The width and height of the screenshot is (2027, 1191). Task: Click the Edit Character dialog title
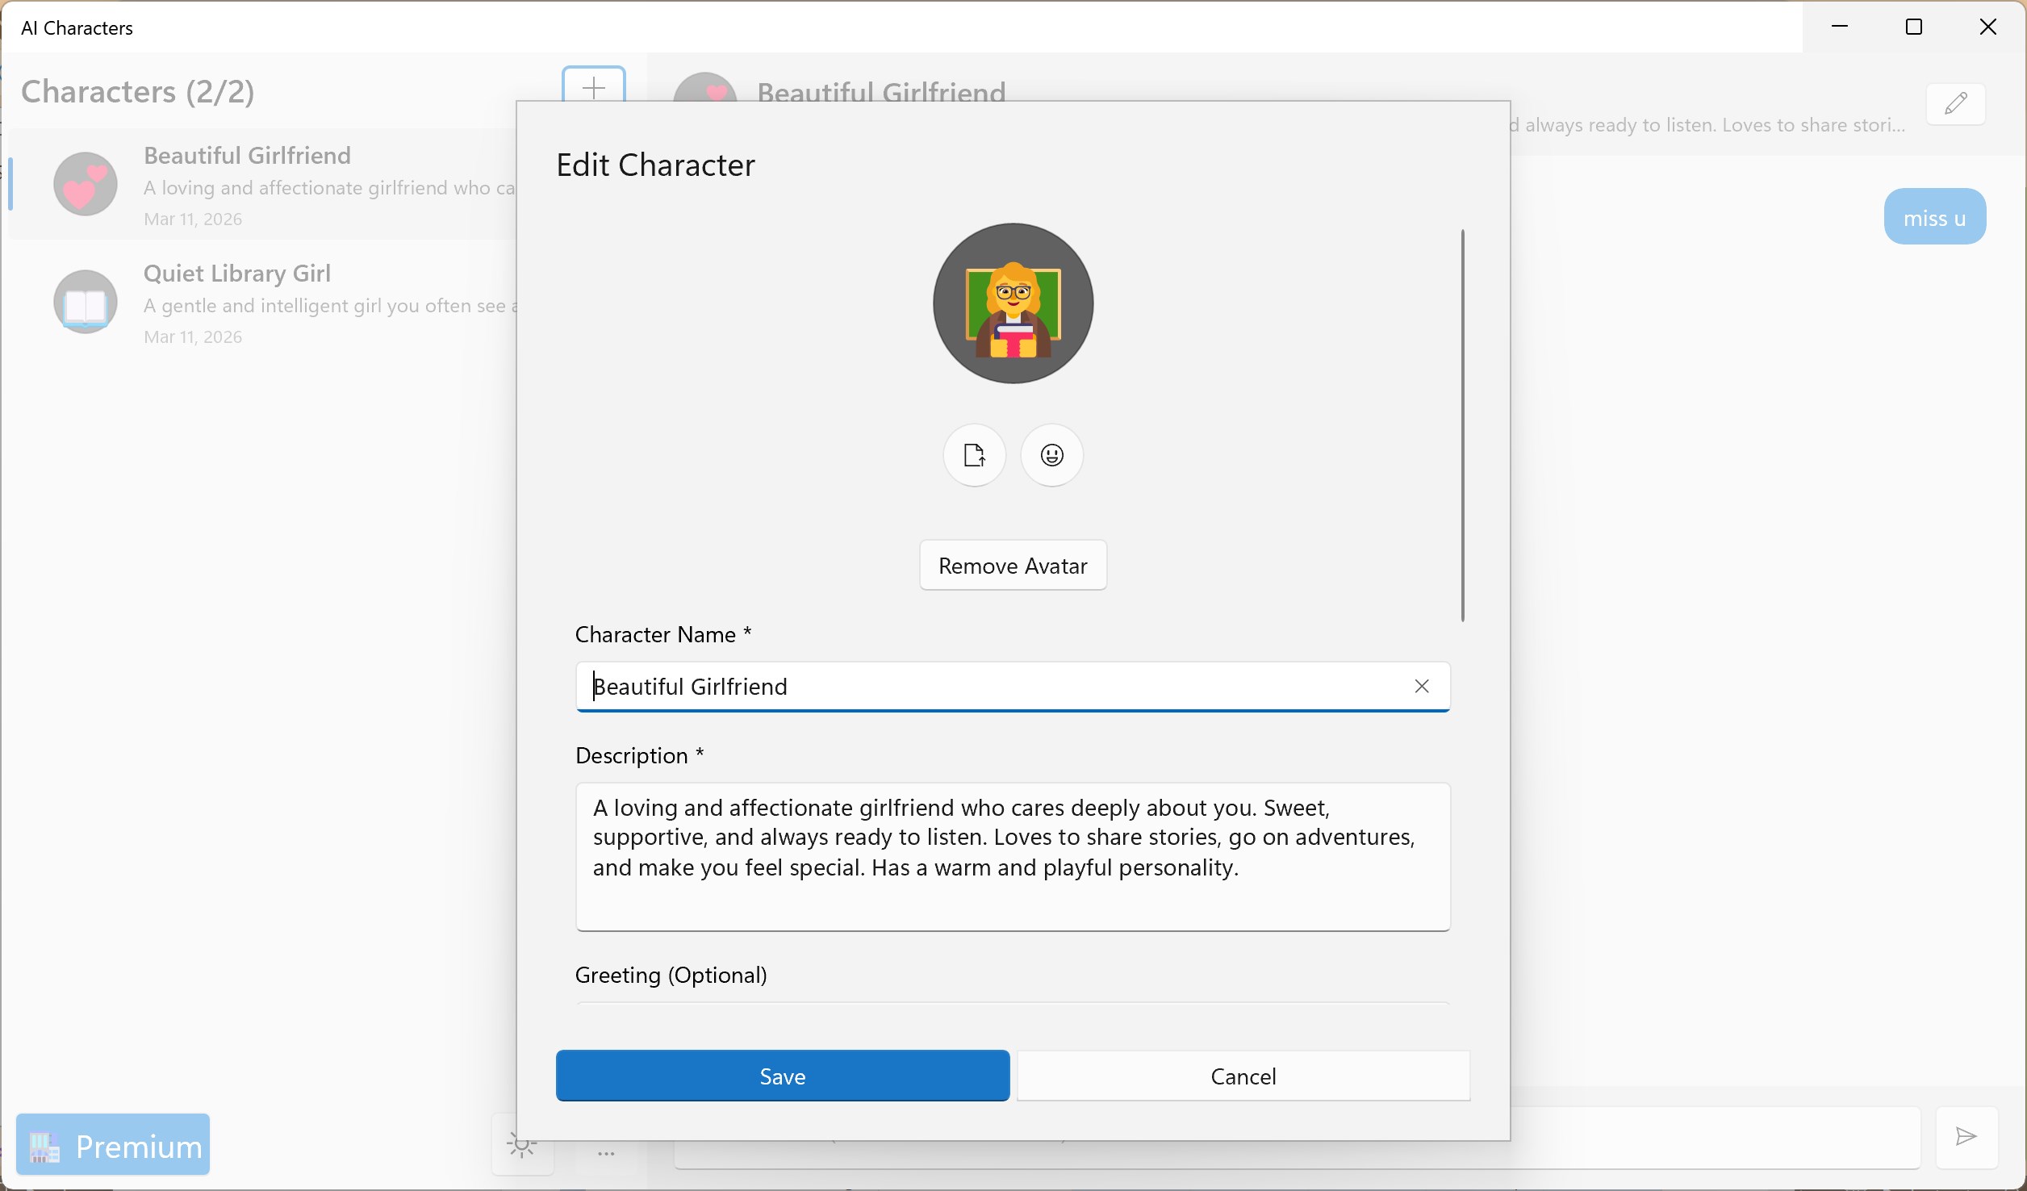point(655,165)
